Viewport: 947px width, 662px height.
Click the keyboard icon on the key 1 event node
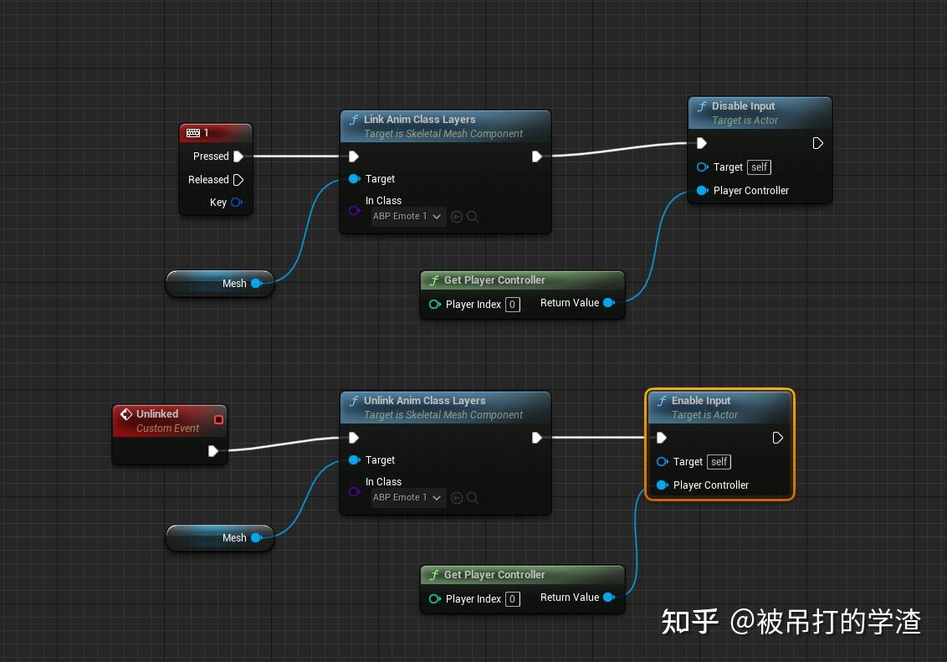coord(193,132)
